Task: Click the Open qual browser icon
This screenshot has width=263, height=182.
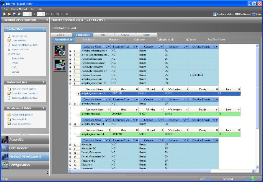Action: 9,124
